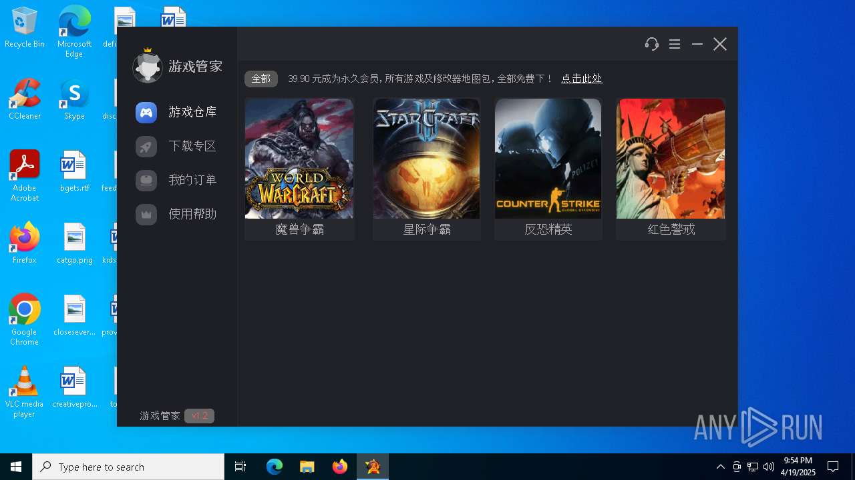Select the bgets.rtf desktop file
The image size is (855, 480).
[x=74, y=171]
